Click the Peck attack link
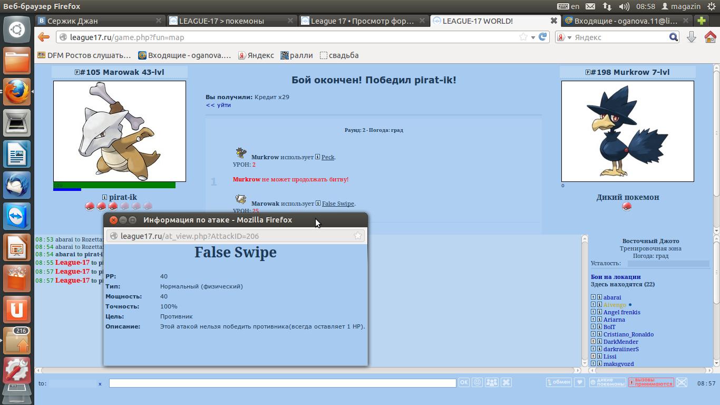The image size is (720, 405). [x=328, y=157]
